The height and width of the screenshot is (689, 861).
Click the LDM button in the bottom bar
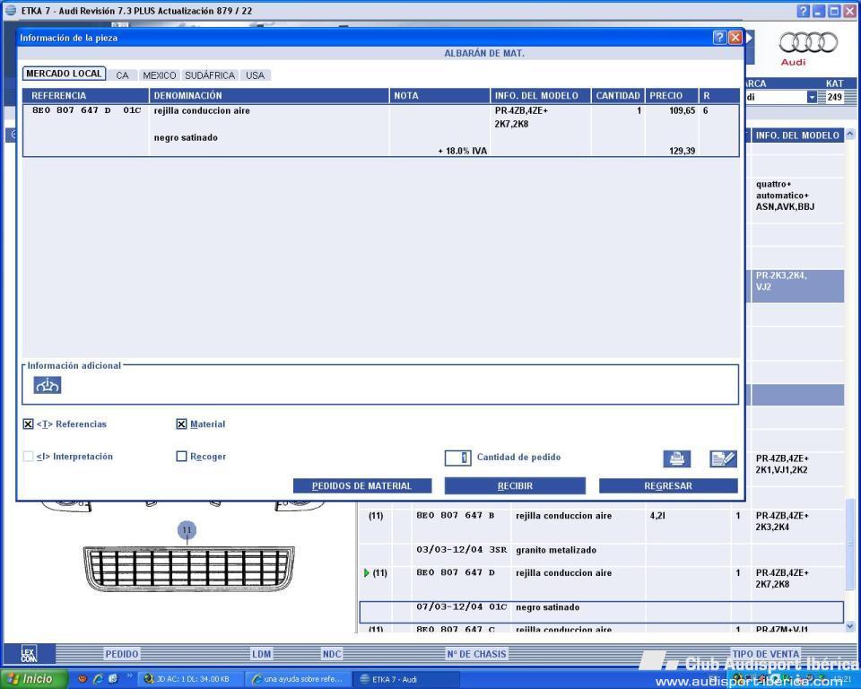click(x=261, y=654)
